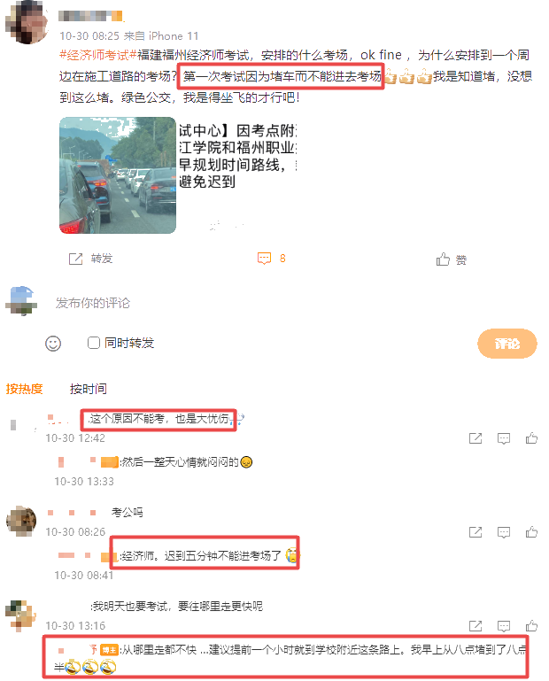Open the traffic jam photo thumbnail
Viewport: 549px width, 681px height.
118,175
